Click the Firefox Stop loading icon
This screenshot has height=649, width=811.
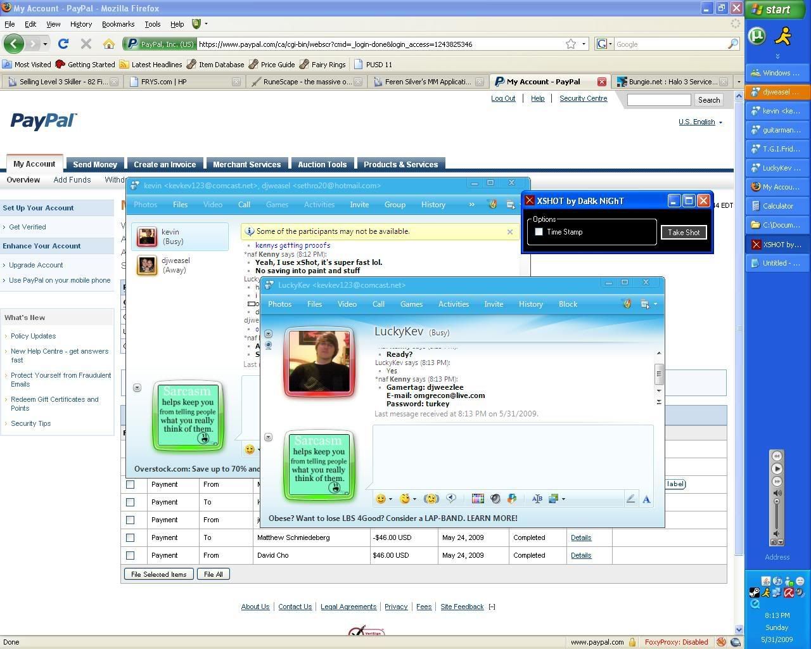[x=86, y=44]
